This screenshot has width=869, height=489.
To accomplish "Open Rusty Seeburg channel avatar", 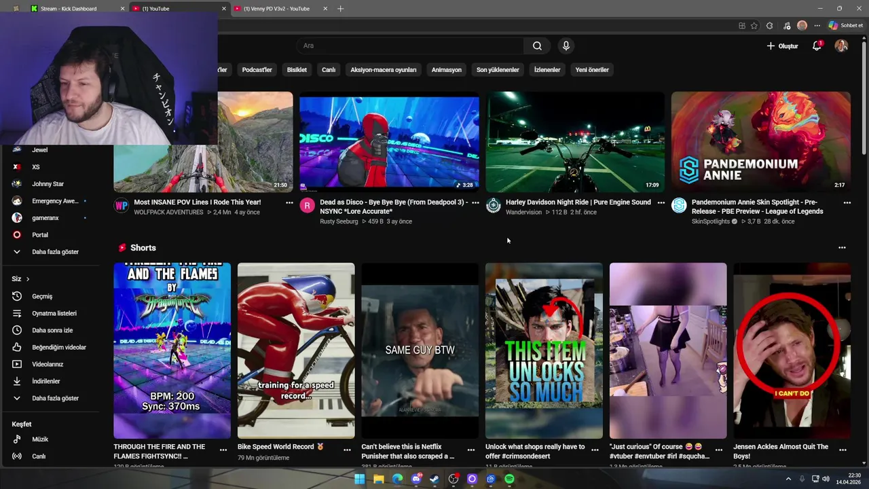I will click(x=308, y=206).
